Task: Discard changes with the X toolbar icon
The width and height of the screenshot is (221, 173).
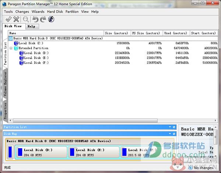Action: click(x=16, y=19)
